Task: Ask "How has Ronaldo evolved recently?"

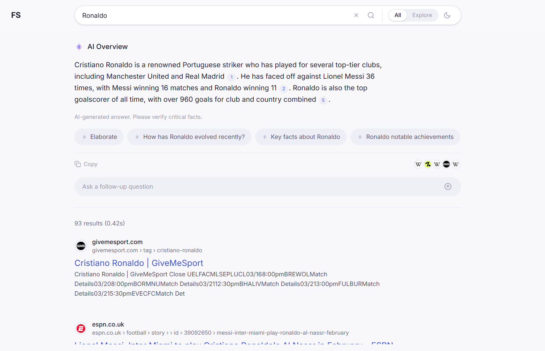Action: [189, 137]
